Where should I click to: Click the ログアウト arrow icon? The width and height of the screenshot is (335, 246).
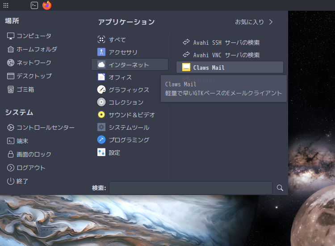[x=11, y=168]
